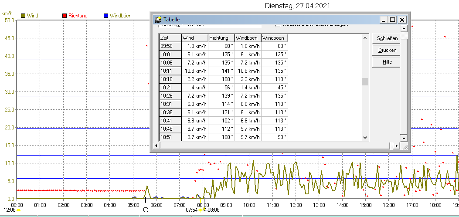This screenshot has height=217, width=459.
Task: Click the 114 ° direction cell
Action: coord(221,104)
